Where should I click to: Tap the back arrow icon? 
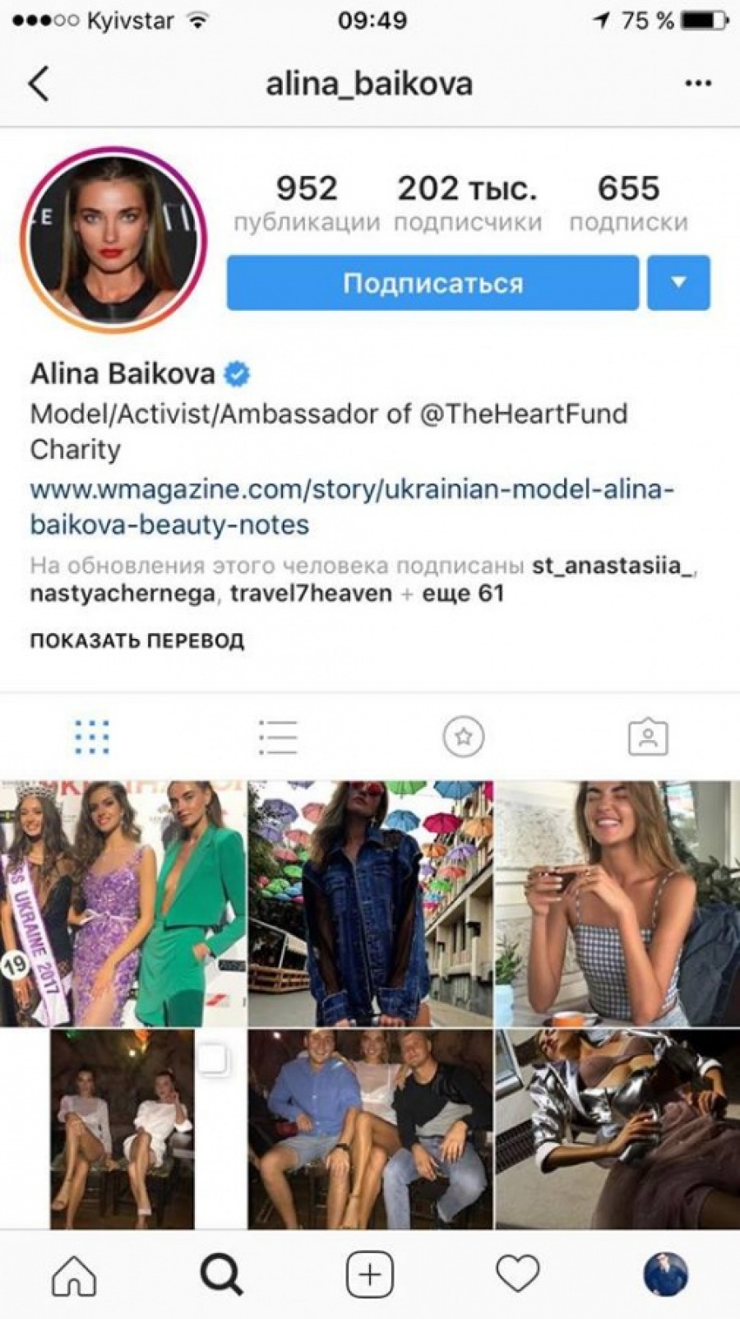pos(39,83)
